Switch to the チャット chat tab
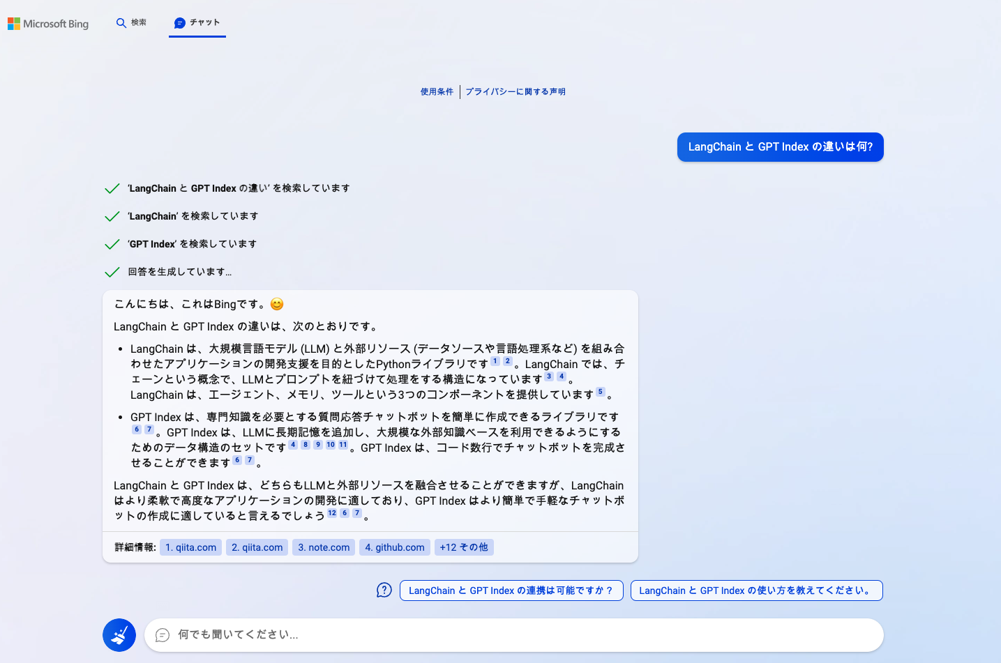Screen dimensions: 1001x663 pyautogui.click(x=197, y=23)
